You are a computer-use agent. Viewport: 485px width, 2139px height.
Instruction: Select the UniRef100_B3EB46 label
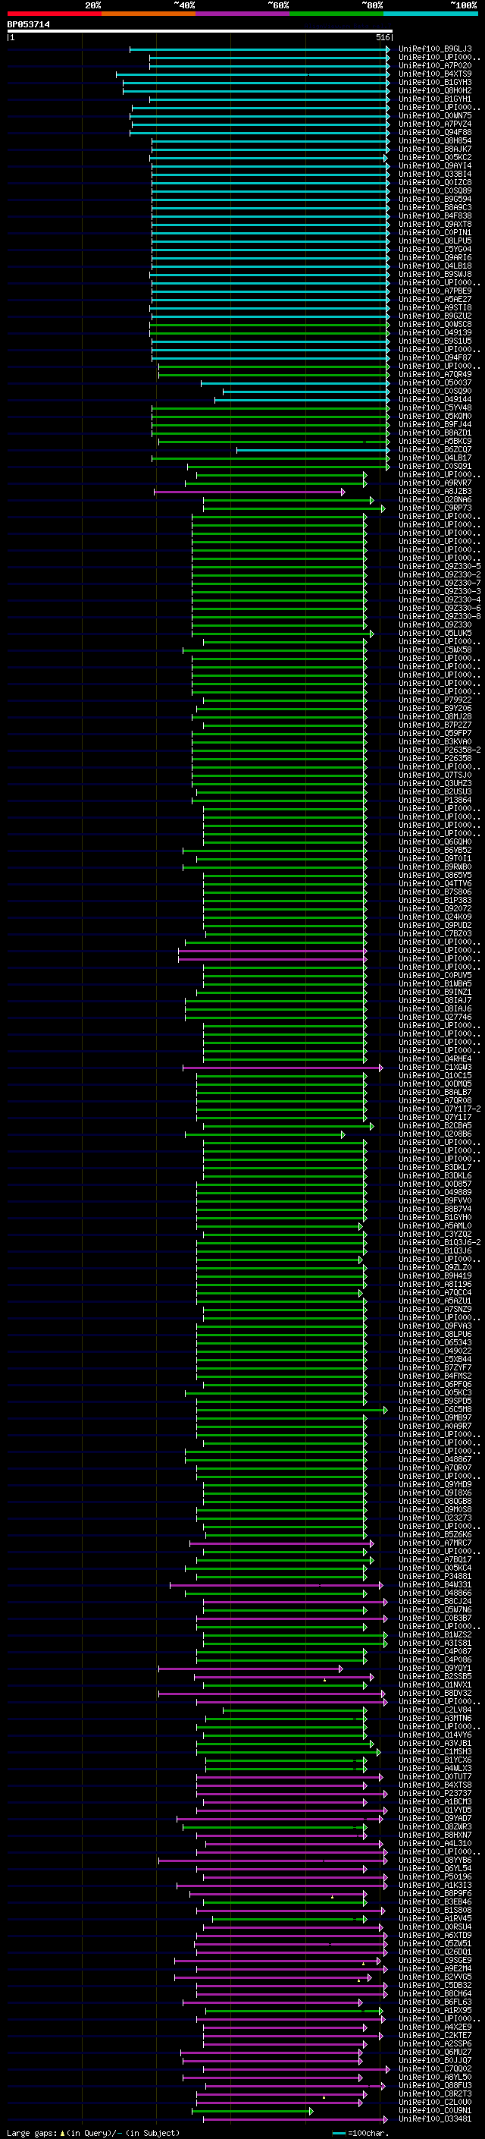pyautogui.click(x=434, y=1902)
